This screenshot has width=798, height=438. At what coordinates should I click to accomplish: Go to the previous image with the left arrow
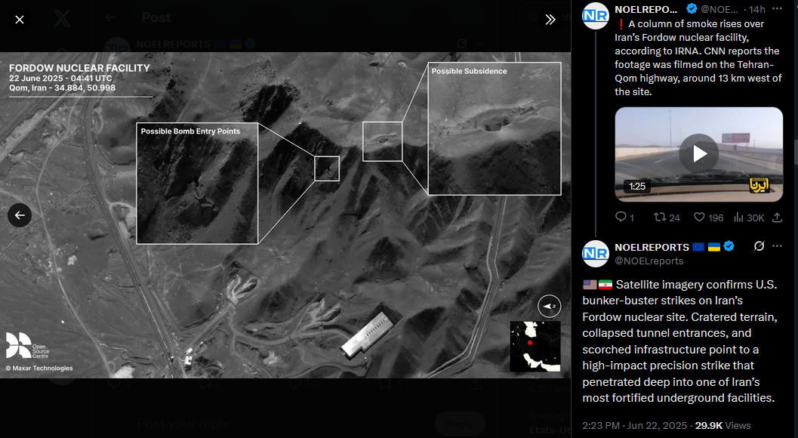coord(20,215)
